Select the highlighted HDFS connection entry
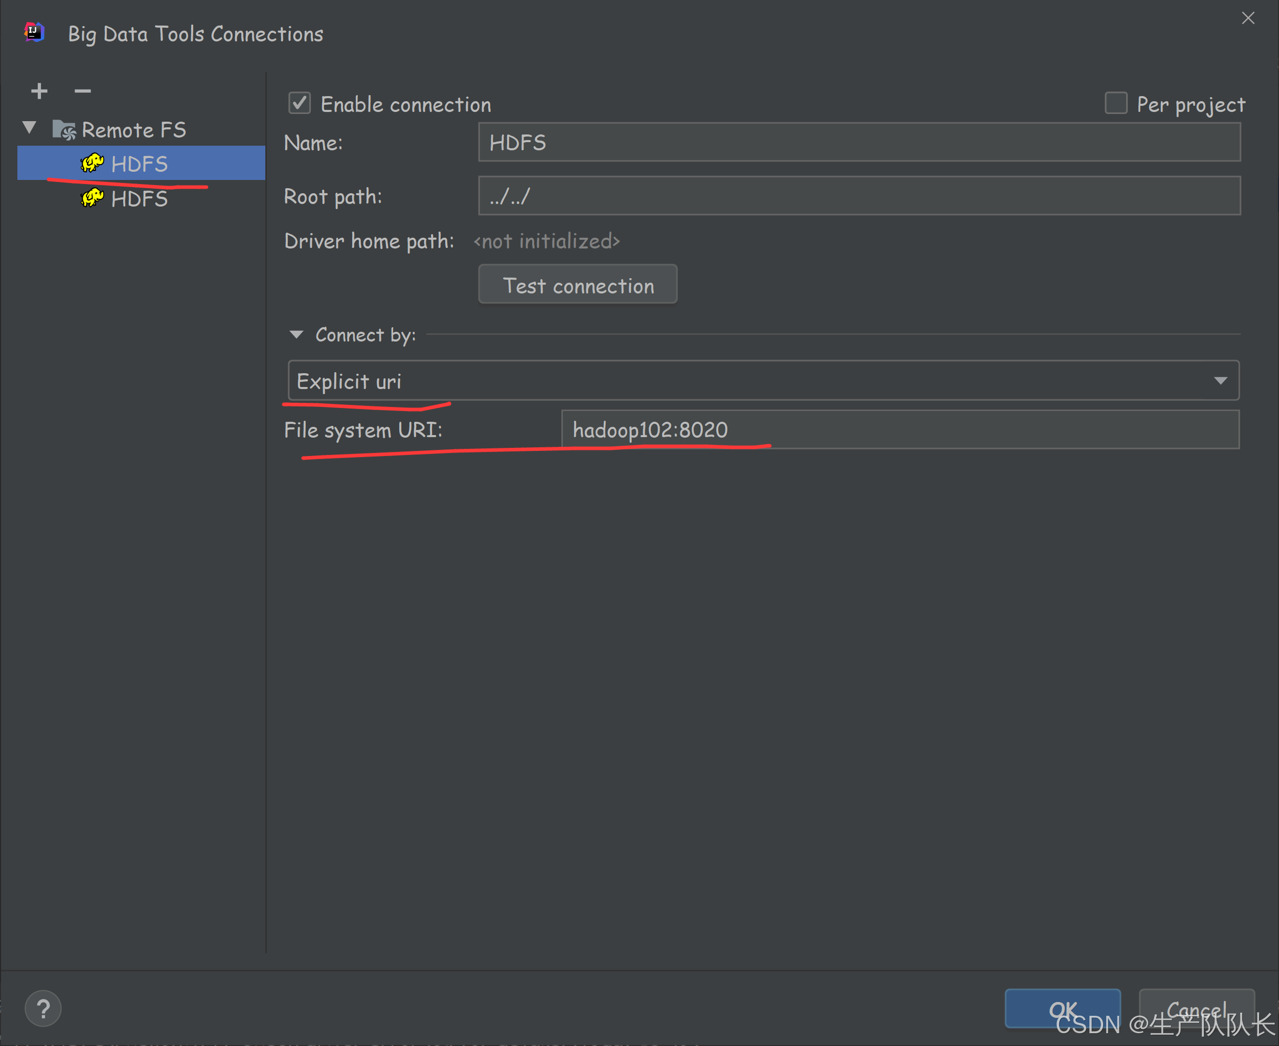 (141, 163)
